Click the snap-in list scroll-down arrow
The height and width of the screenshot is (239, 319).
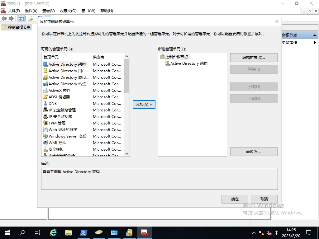126,154
